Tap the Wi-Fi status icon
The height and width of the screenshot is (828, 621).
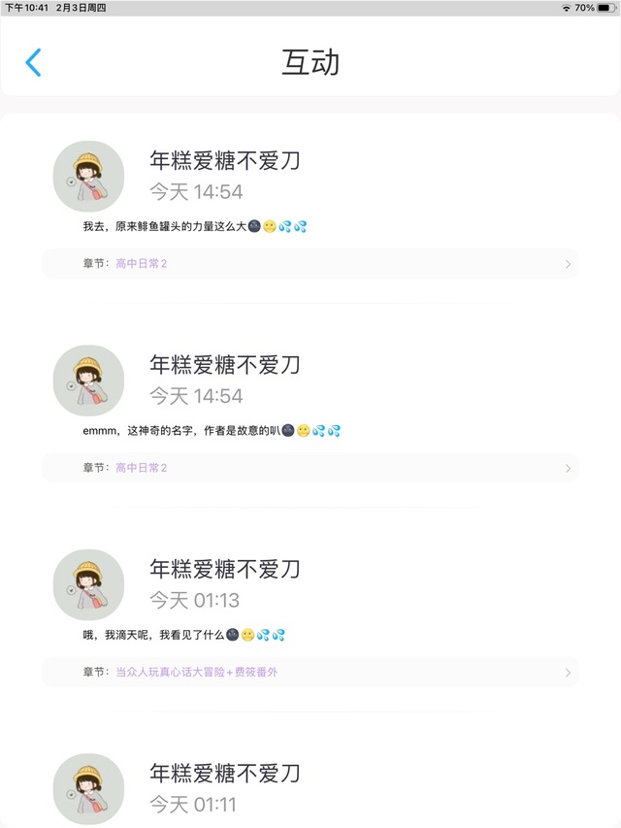(x=566, y=8)
